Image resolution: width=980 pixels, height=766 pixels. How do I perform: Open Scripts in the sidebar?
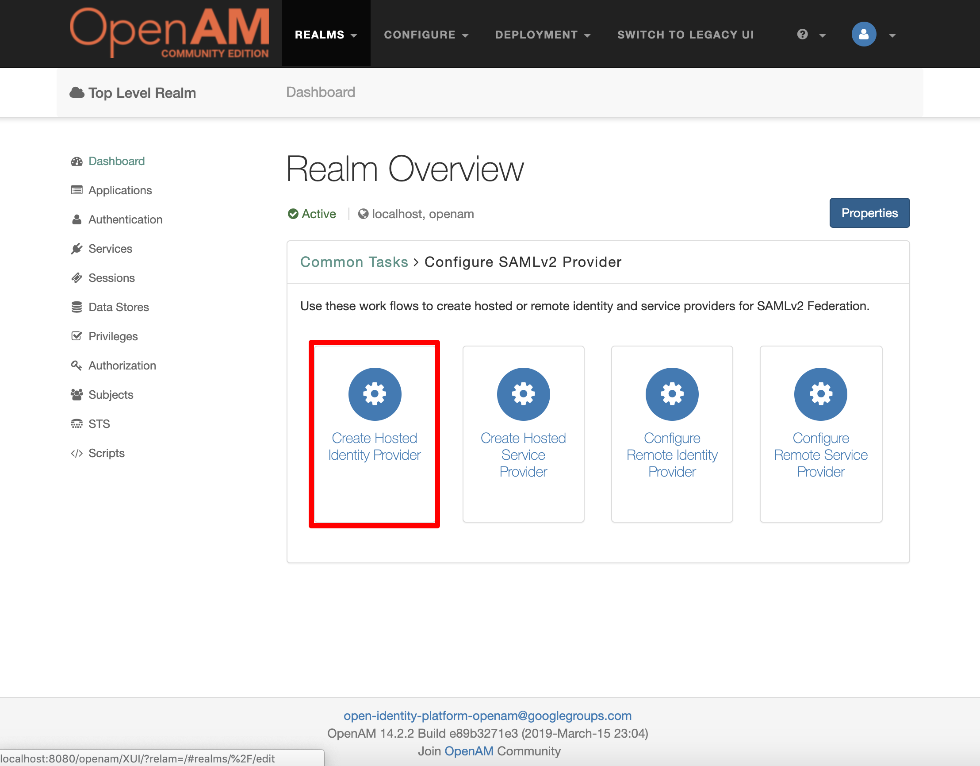click(x=106, y=453)
